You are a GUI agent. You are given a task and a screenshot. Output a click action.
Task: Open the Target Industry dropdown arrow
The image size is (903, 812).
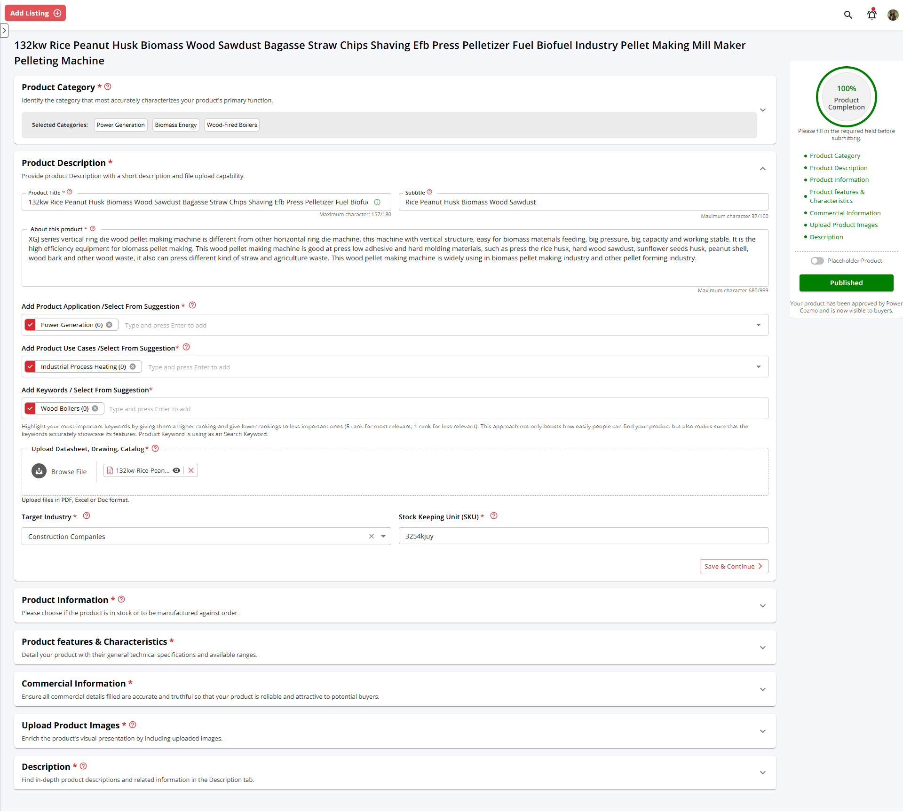(383, 536)
